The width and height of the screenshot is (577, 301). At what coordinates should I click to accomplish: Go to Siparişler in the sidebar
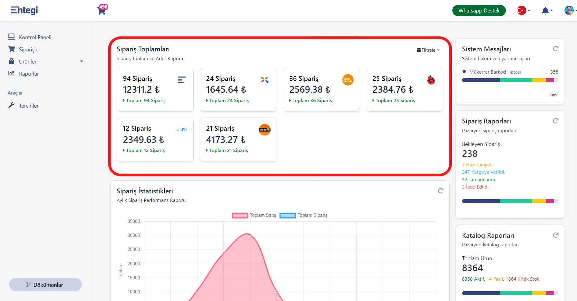click(x=29, y=50)
